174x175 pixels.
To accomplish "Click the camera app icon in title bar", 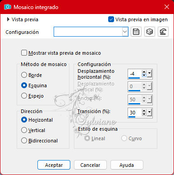I will (x=8, y=7).
